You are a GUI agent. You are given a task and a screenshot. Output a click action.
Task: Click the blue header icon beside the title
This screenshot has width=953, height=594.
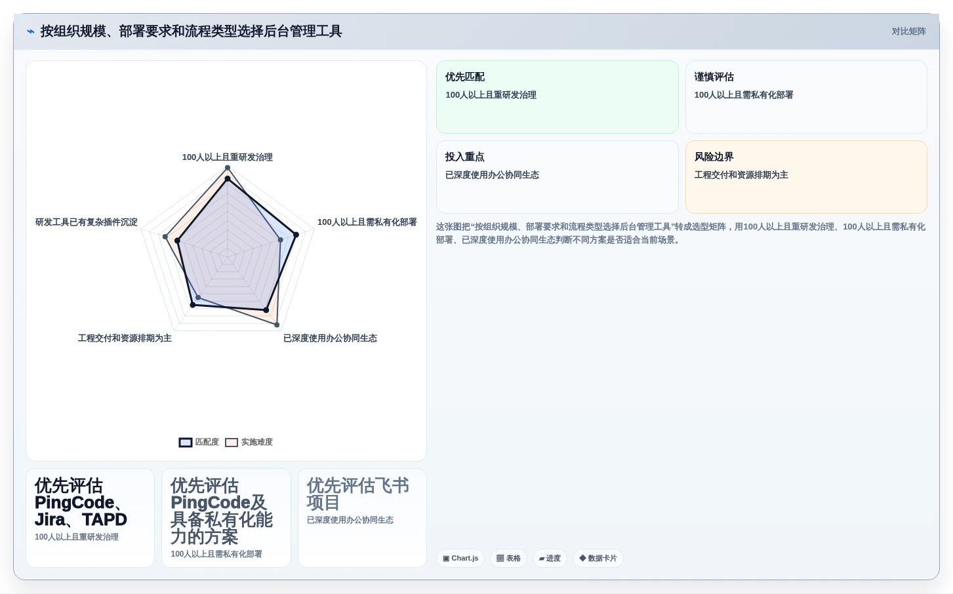pos(31,31)
